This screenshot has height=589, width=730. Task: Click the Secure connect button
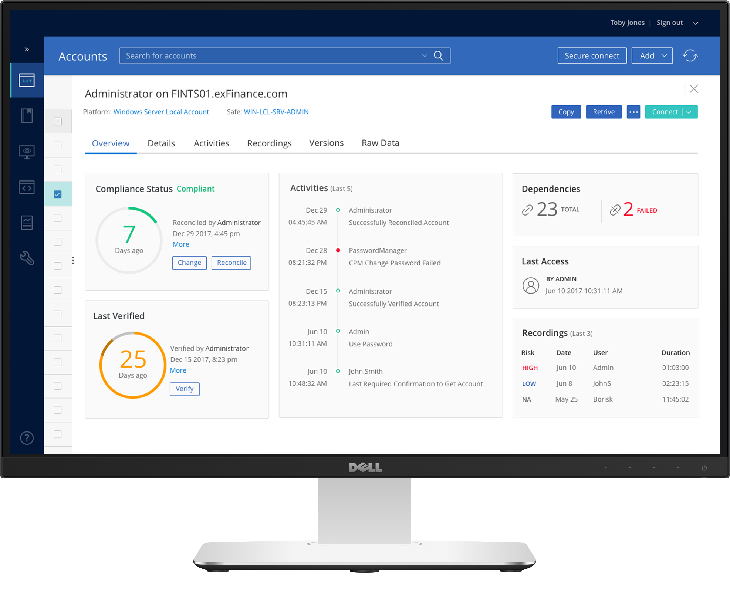(592, 56)
